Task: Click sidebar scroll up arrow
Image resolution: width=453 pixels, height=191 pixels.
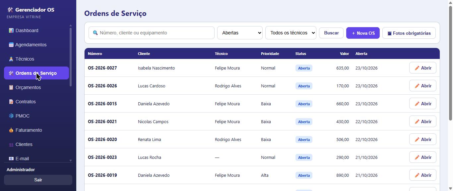Action: [70, 25]
